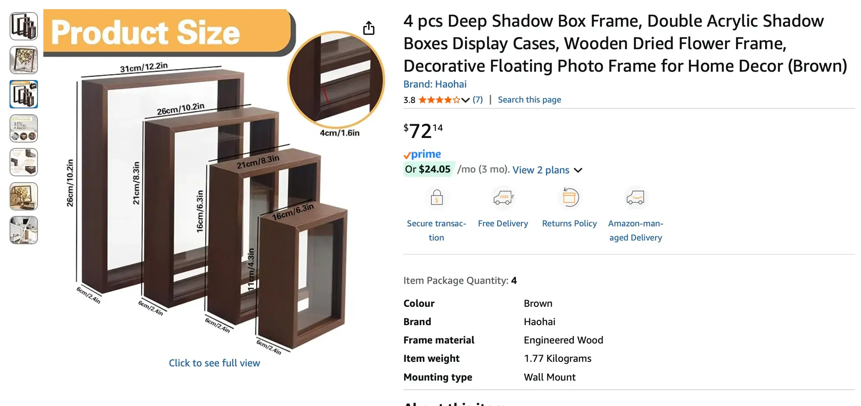Click the Free Delivery truck icon
This screenshot has width=861, height=406.
[503, 198]
